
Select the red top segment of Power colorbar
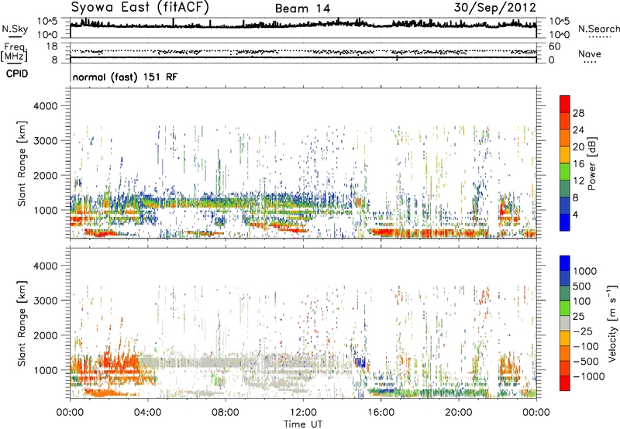(x=565, y=104)
